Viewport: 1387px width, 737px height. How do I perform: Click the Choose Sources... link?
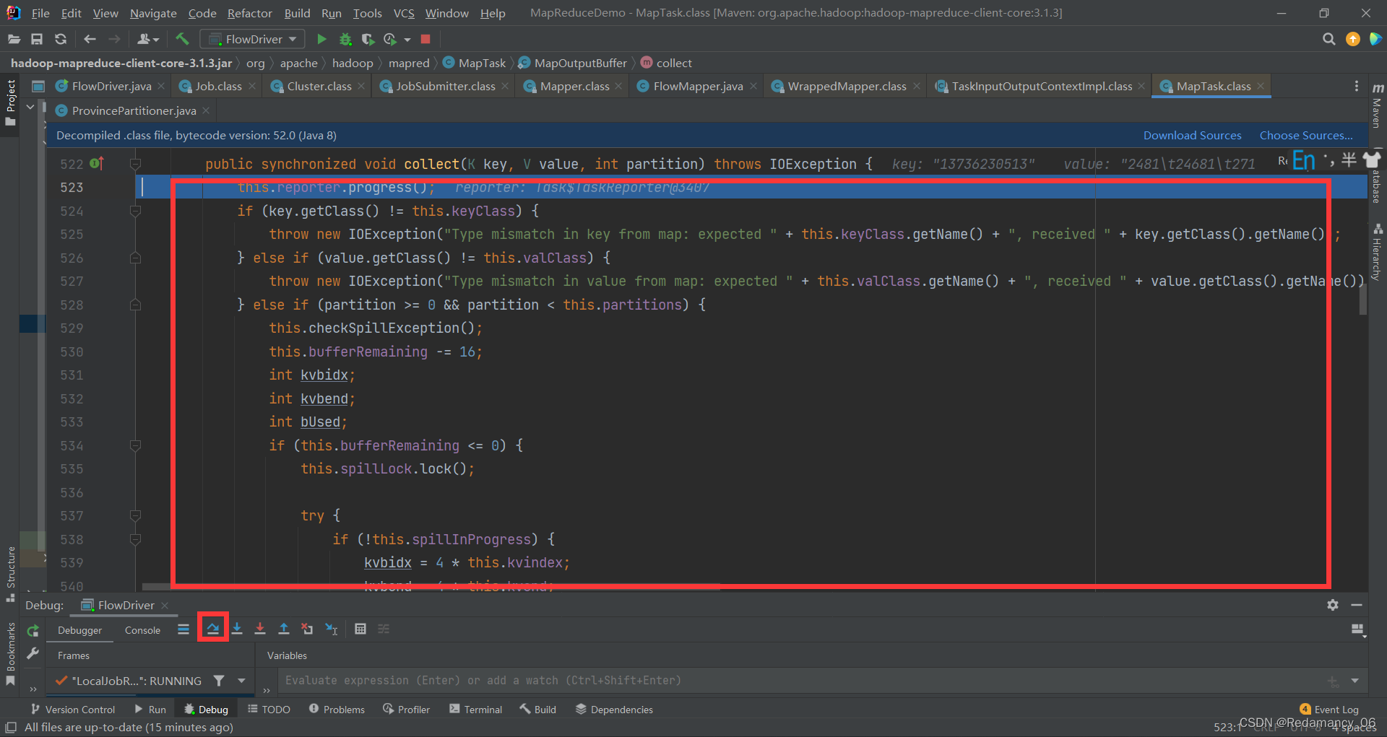tap(1306, 135)
